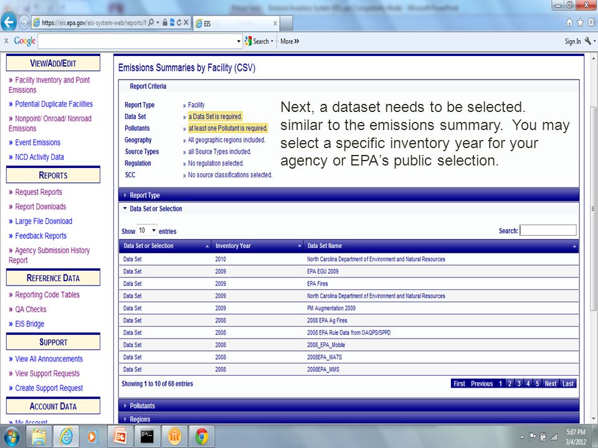Click the browser back arrow button
Image resolution: width=598 pixels, height=448 pixels.
(9, 22)
